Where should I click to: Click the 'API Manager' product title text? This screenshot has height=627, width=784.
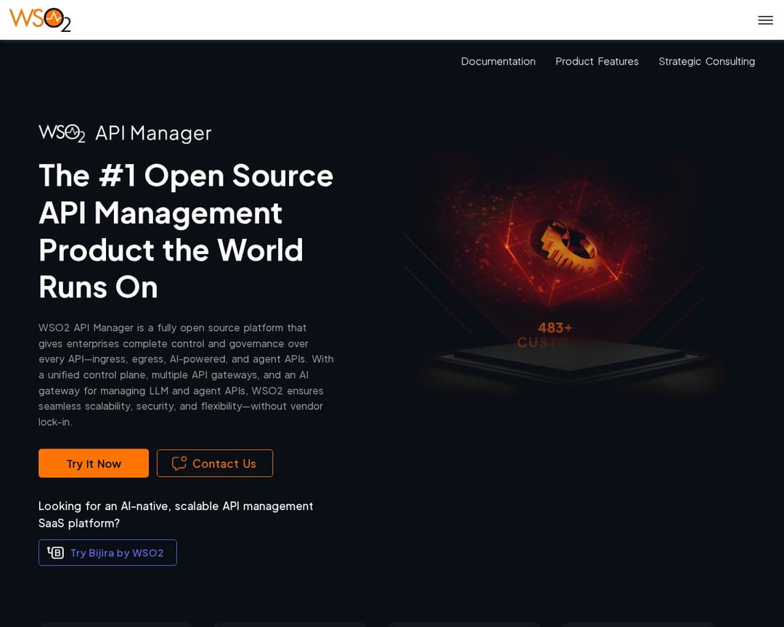pyautogui.click(x=153, y=134)
